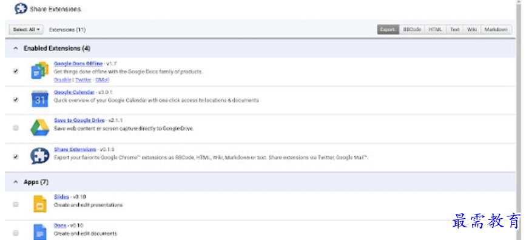The image size is (526, 240).
Task: Check the Slides app checkbox
Action: [16, 204]
